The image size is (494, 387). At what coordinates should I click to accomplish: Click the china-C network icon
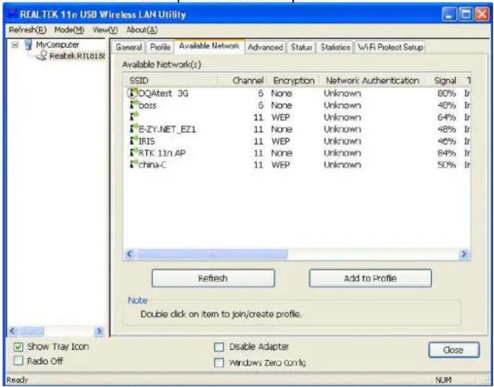click(134, 164)
